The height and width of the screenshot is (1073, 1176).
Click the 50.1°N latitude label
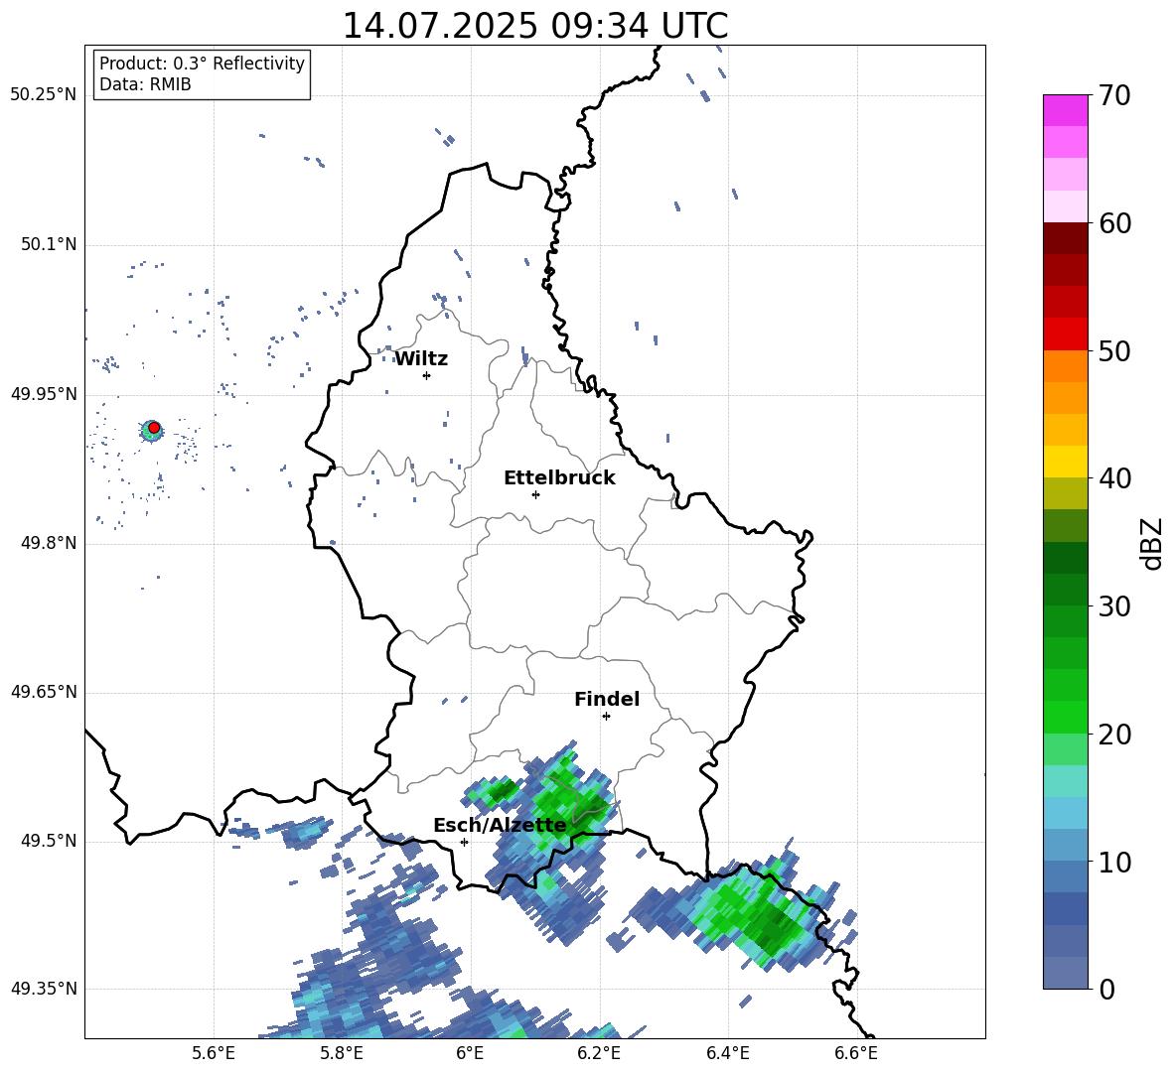[49, 245]
